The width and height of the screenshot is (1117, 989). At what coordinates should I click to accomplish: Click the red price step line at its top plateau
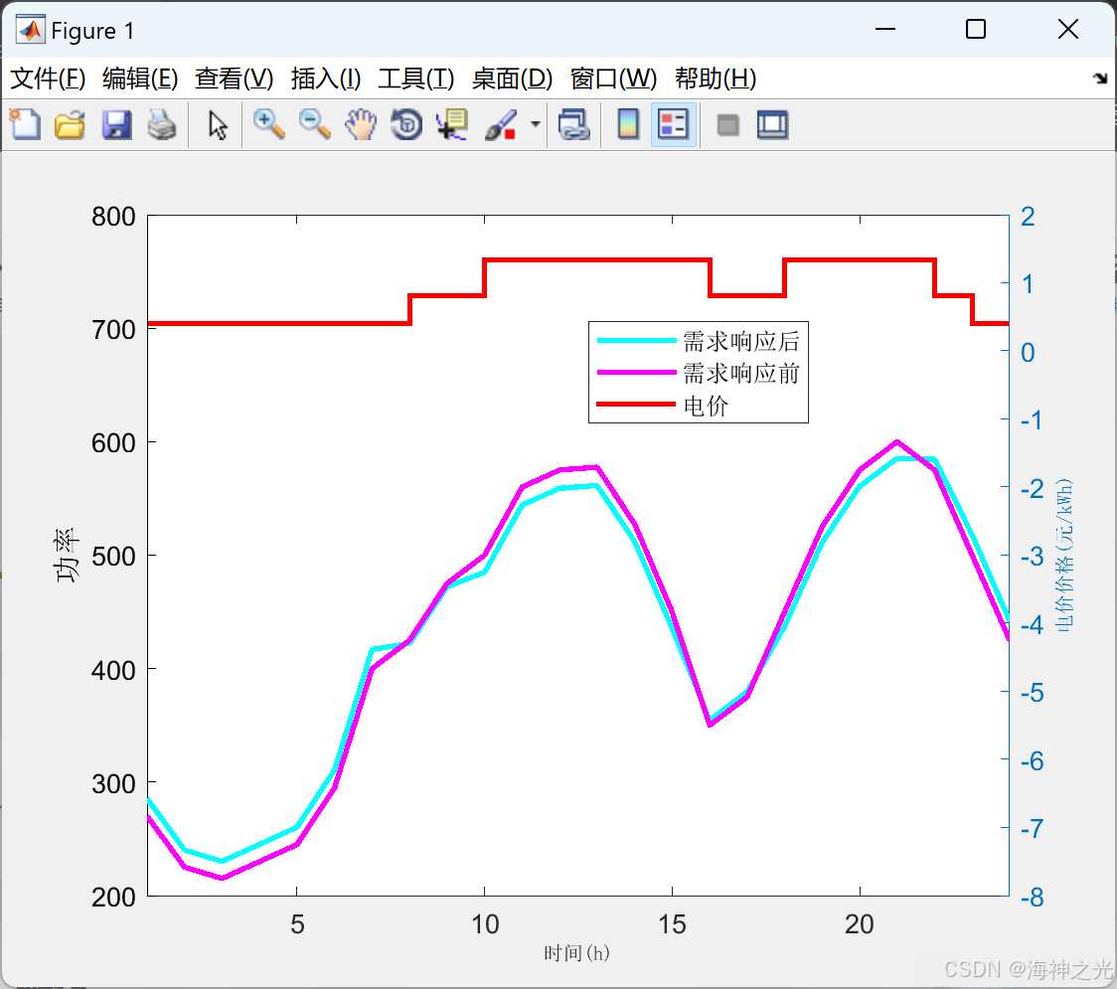click(x=597, y=260)
